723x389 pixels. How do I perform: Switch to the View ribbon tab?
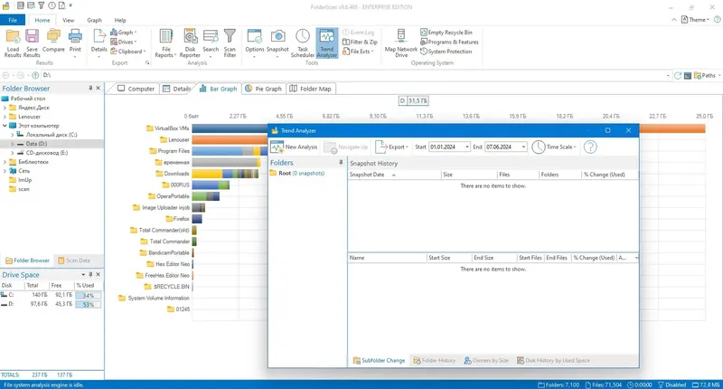point(69,20)
